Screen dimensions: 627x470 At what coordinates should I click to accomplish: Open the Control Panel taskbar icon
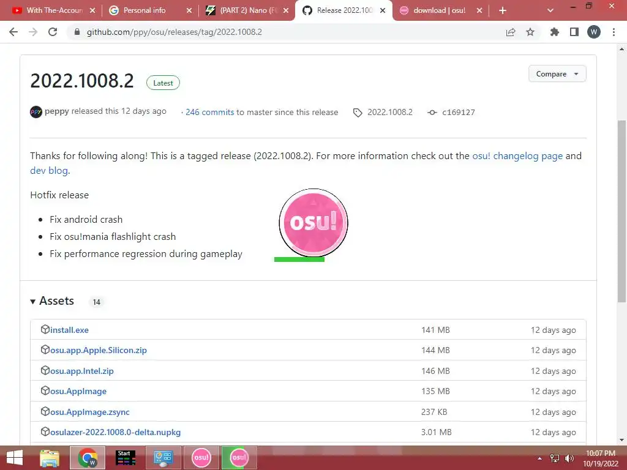tap(163, 458)
